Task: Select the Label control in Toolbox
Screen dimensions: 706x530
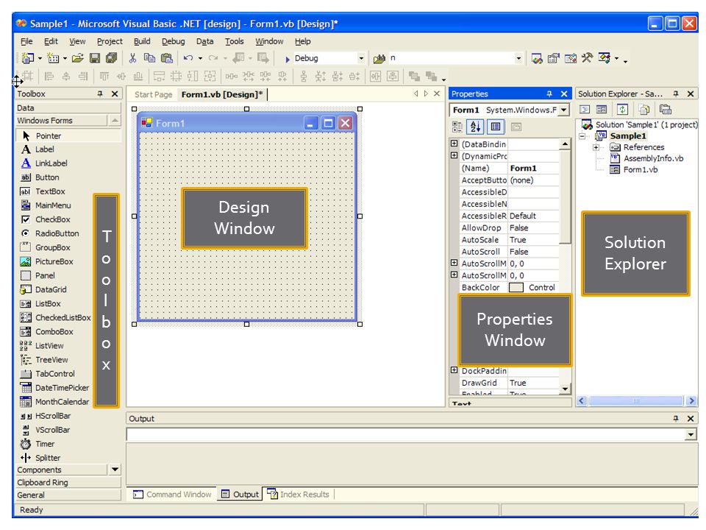Action: click(x=68, y=149)
